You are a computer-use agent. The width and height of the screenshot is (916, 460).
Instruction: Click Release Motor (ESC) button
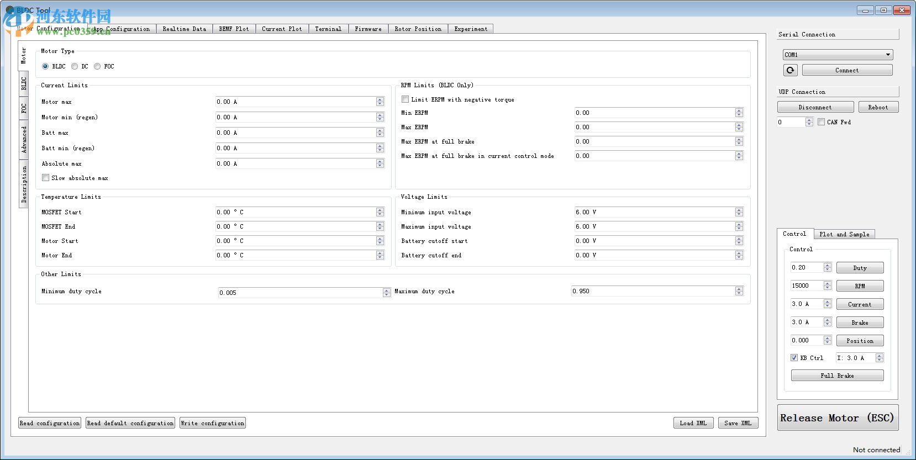tap(838, 417)
